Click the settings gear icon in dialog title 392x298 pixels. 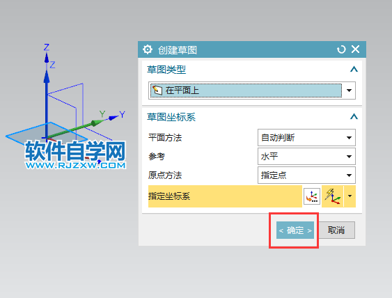point(148,49)
